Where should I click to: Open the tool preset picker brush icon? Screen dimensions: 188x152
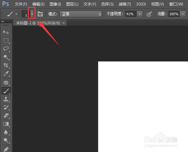[x=10, y=14]
